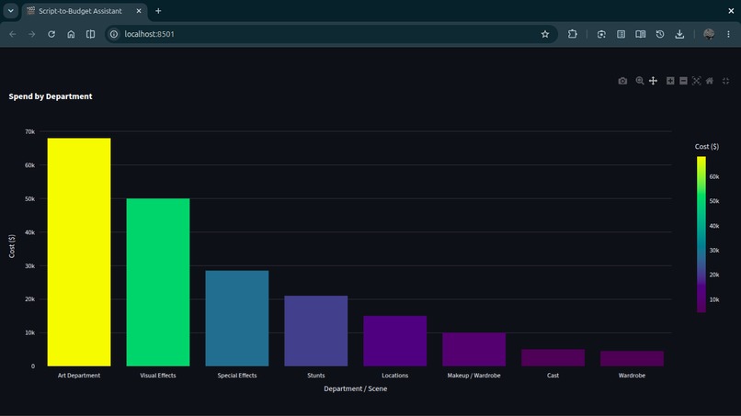
Task: Click the Autoscale icon in chart modebar
Action: pyautogui.click(x=696, y=81)
